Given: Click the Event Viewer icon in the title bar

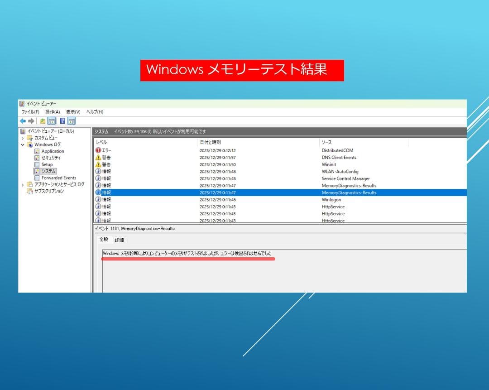Looking at the screenshot, I should [21, 103].
